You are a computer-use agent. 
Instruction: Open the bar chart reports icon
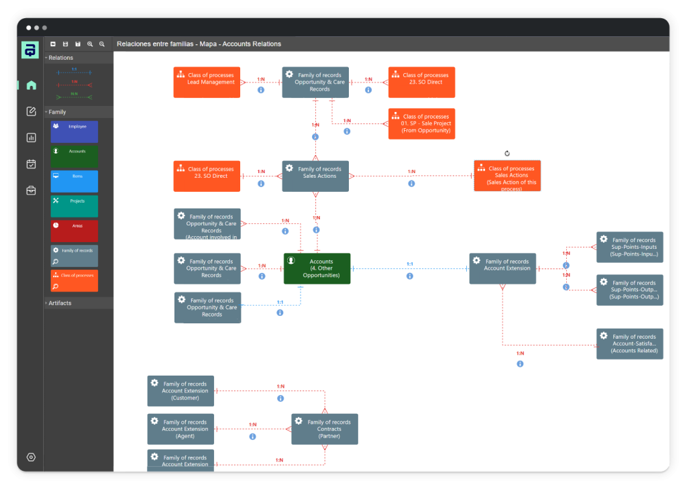point(31,138)
